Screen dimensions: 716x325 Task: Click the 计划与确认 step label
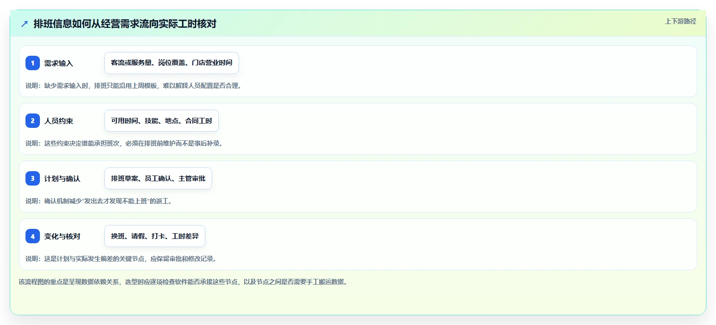coord(62,178)
